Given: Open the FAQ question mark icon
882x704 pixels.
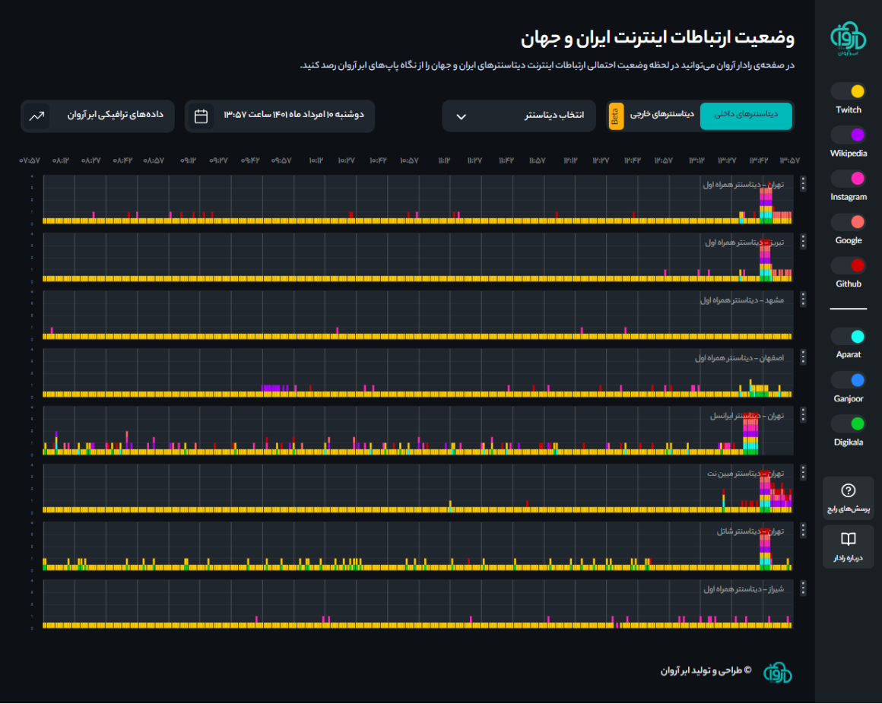Looking at the screenshot, I should click(x=849, y=490).
